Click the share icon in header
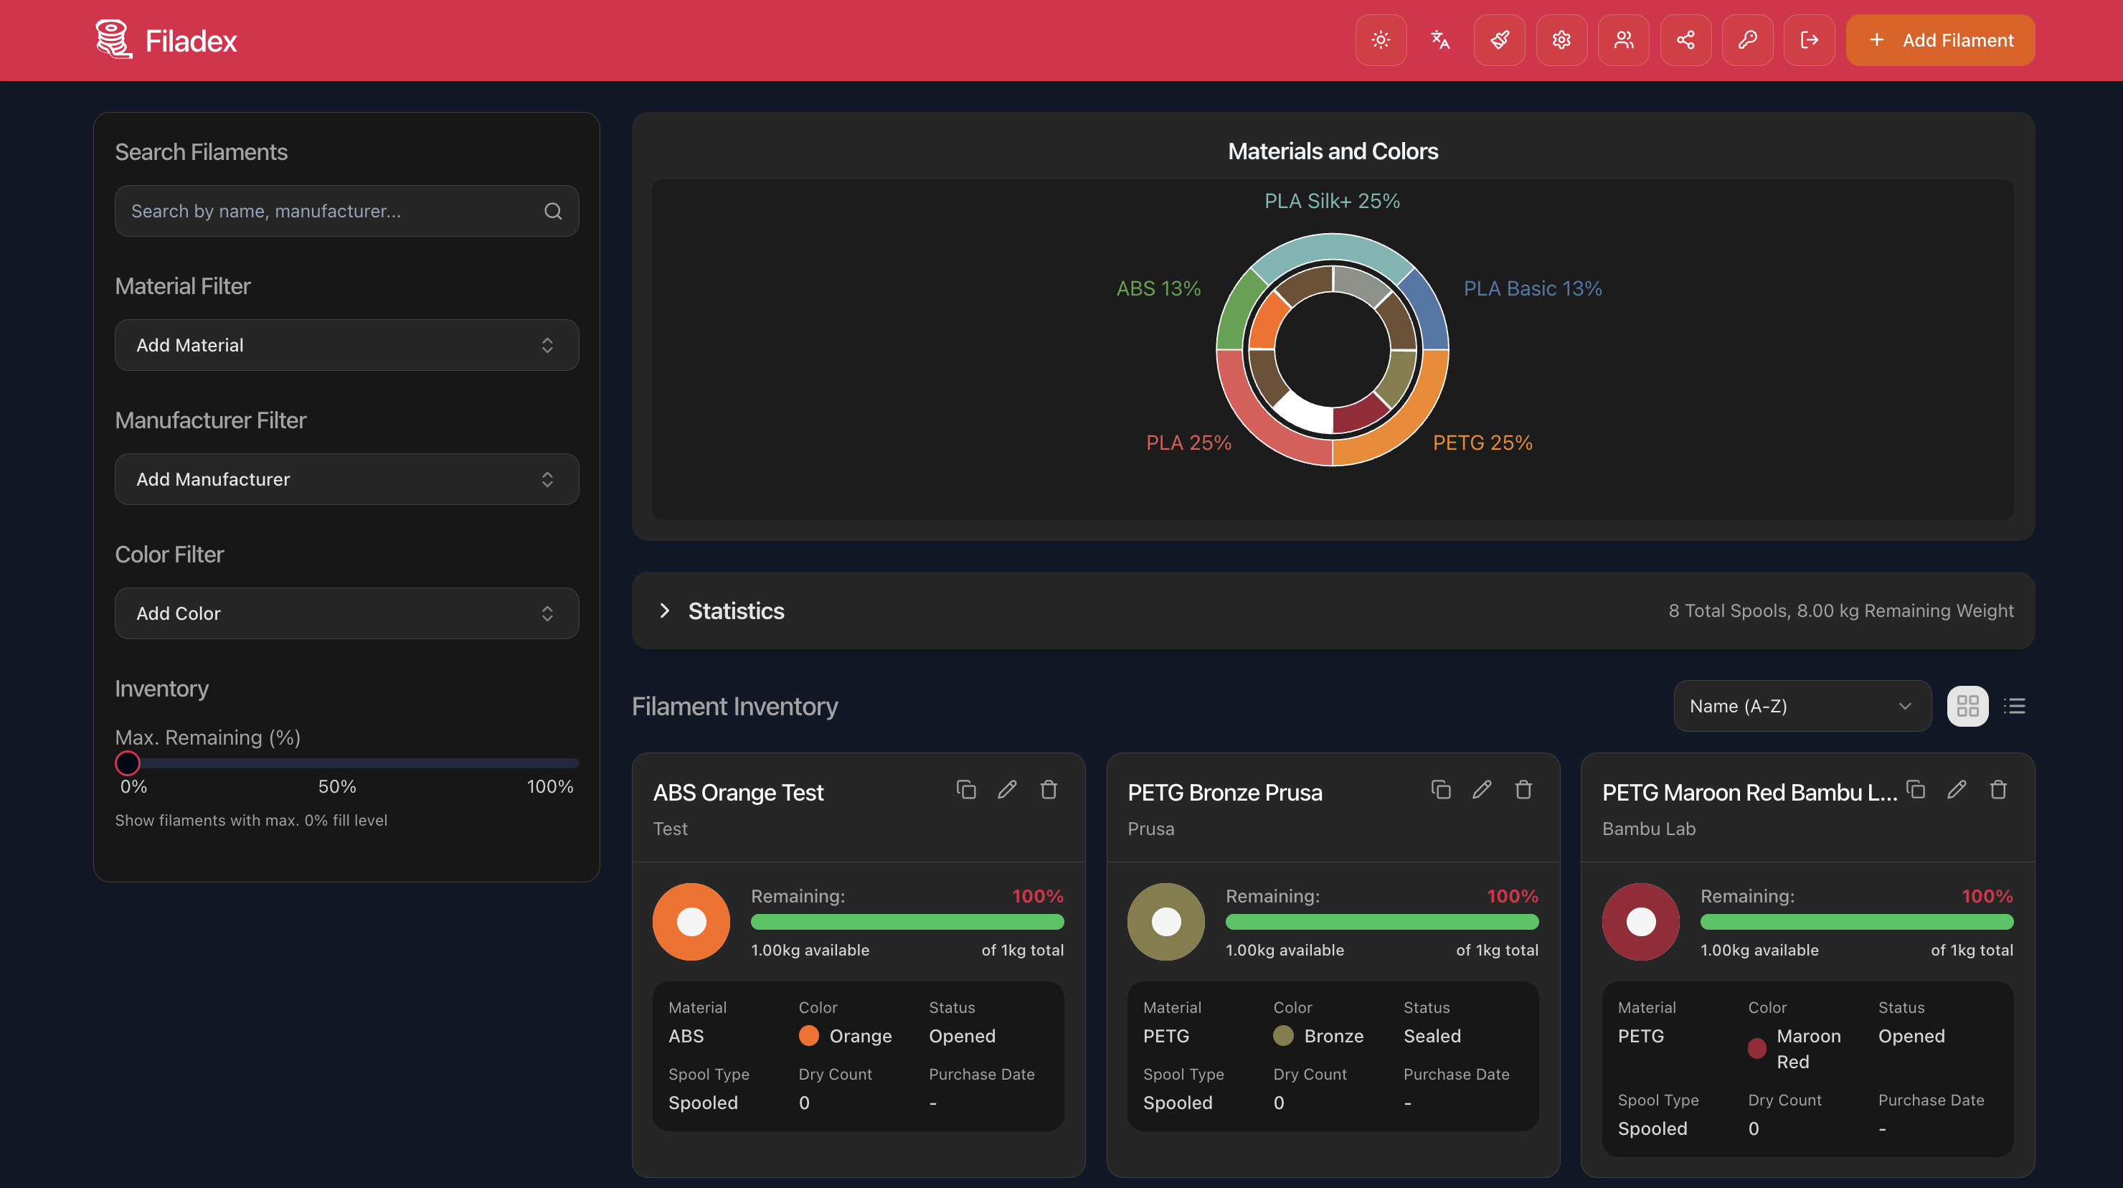2123x1188 pixels. [1685, 39]
